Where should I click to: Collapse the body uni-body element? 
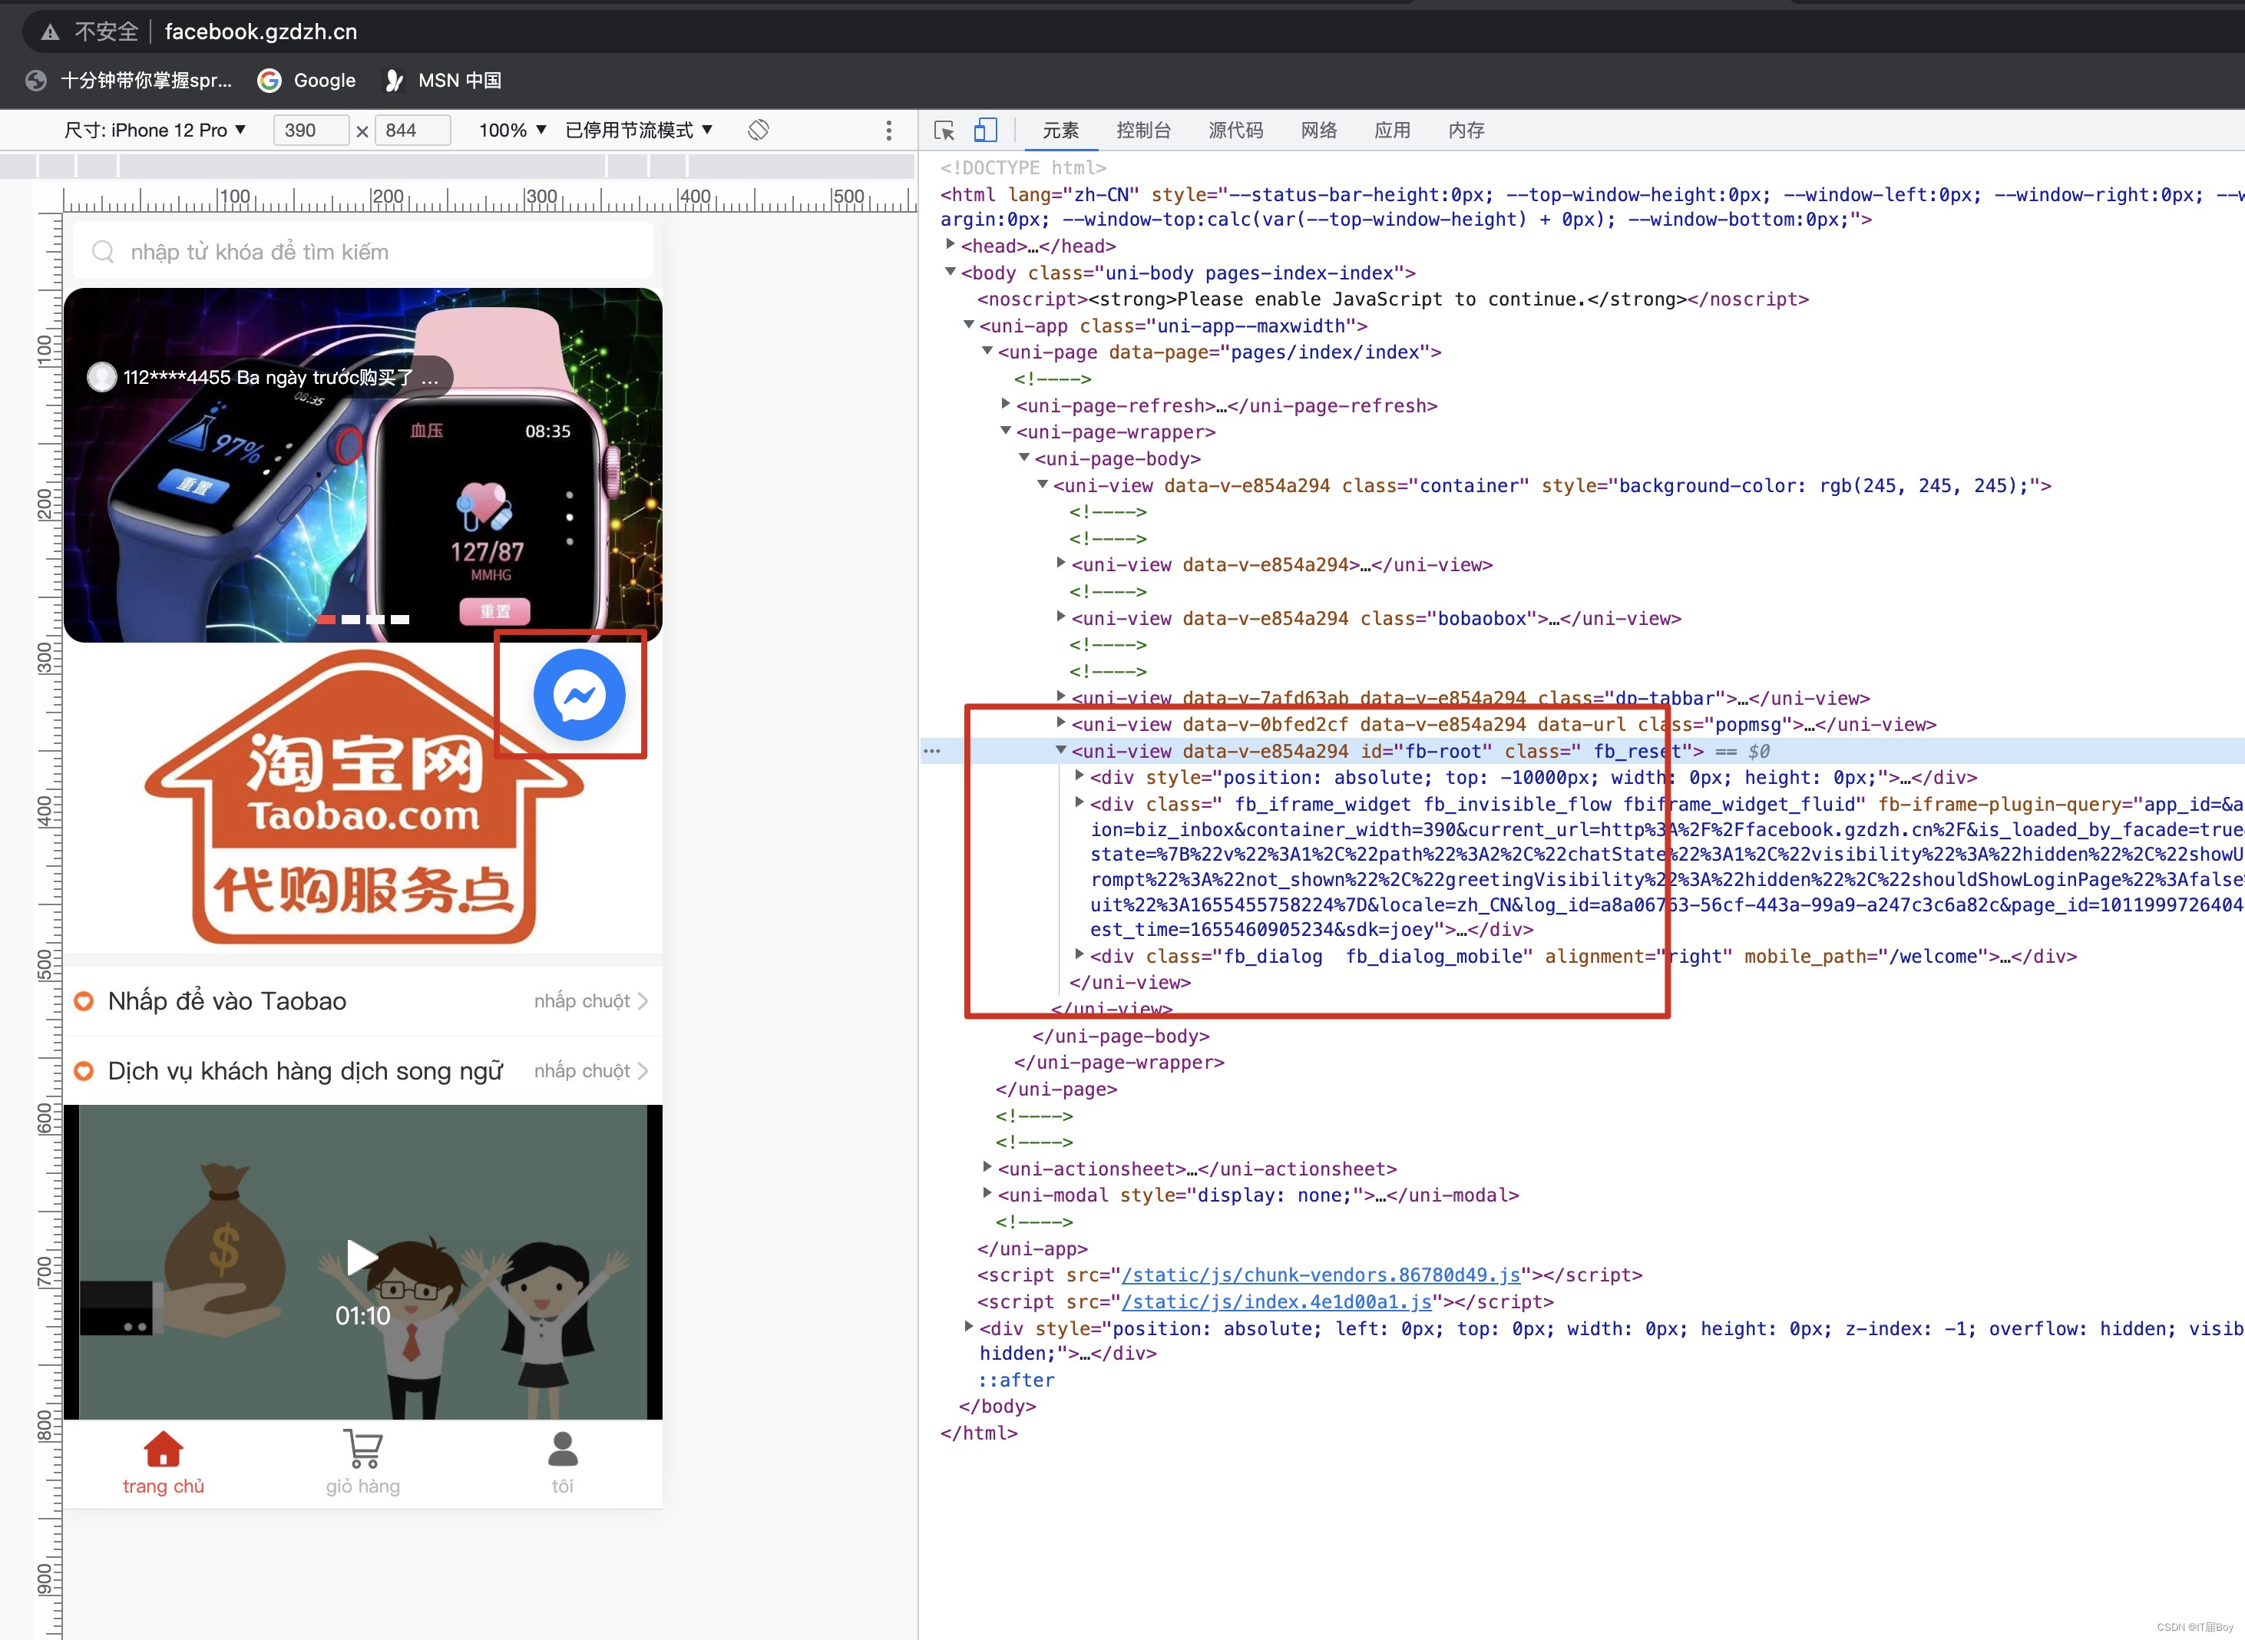950,271
